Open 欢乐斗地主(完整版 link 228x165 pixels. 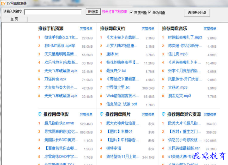tap(61, 63)
